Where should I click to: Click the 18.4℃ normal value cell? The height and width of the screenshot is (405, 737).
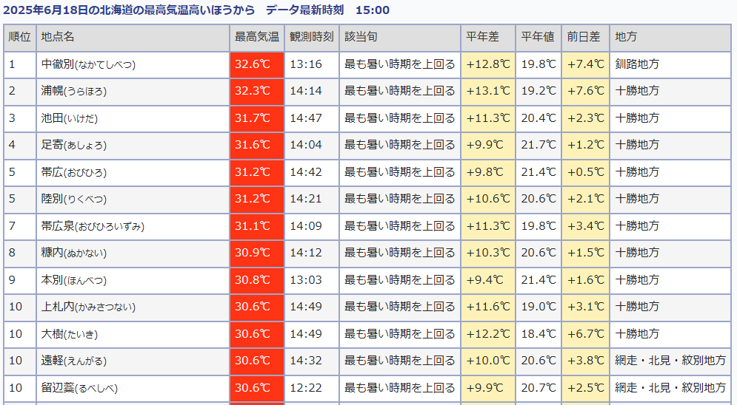click(538, 334)
